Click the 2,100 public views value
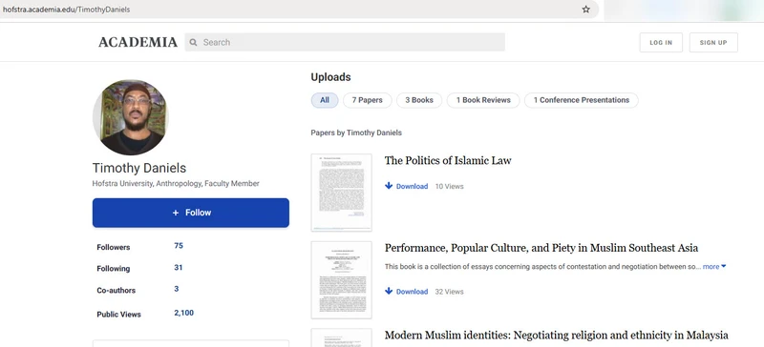The height and width of the screenshot is (347, 764). tap(183, 313)
